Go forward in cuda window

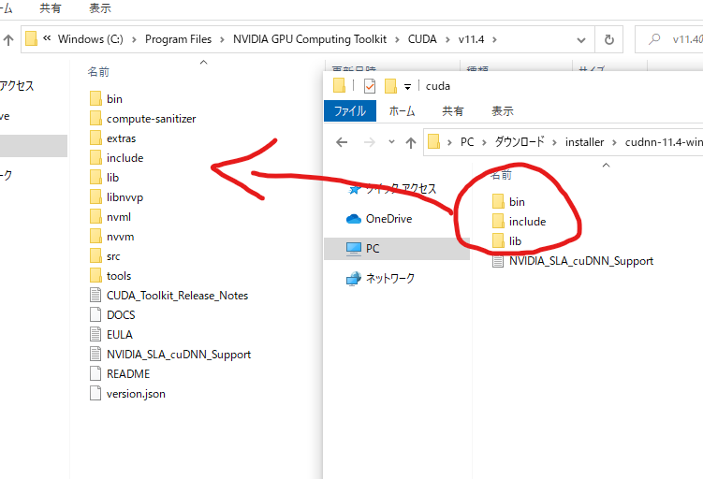(x=370, y=142)
